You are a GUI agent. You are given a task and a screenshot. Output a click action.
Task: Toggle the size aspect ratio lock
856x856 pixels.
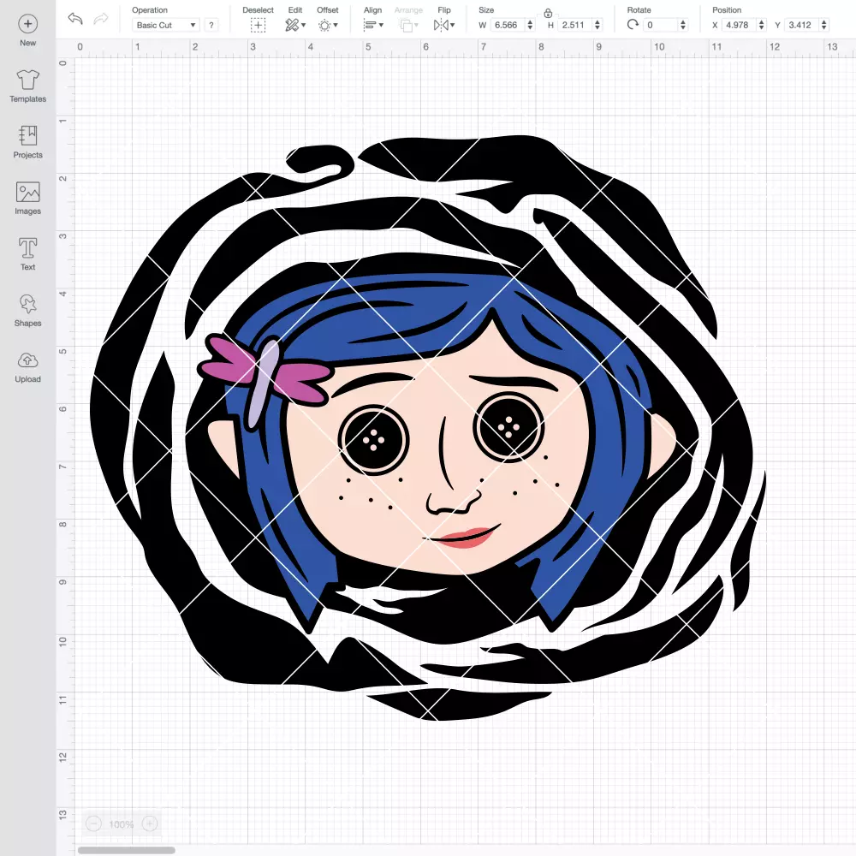pos(548,13)
